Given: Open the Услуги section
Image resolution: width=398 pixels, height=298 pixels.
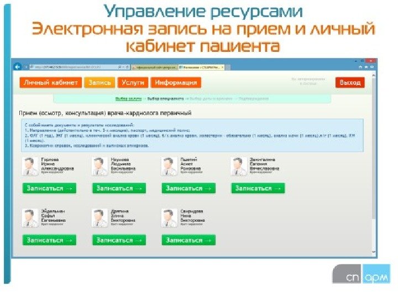Looking at the screenshot, I should 133,83.
